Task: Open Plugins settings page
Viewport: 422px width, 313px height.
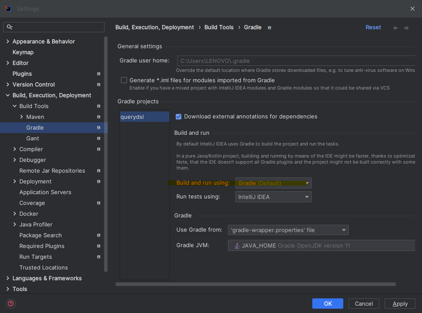Action: pos(22,74)
